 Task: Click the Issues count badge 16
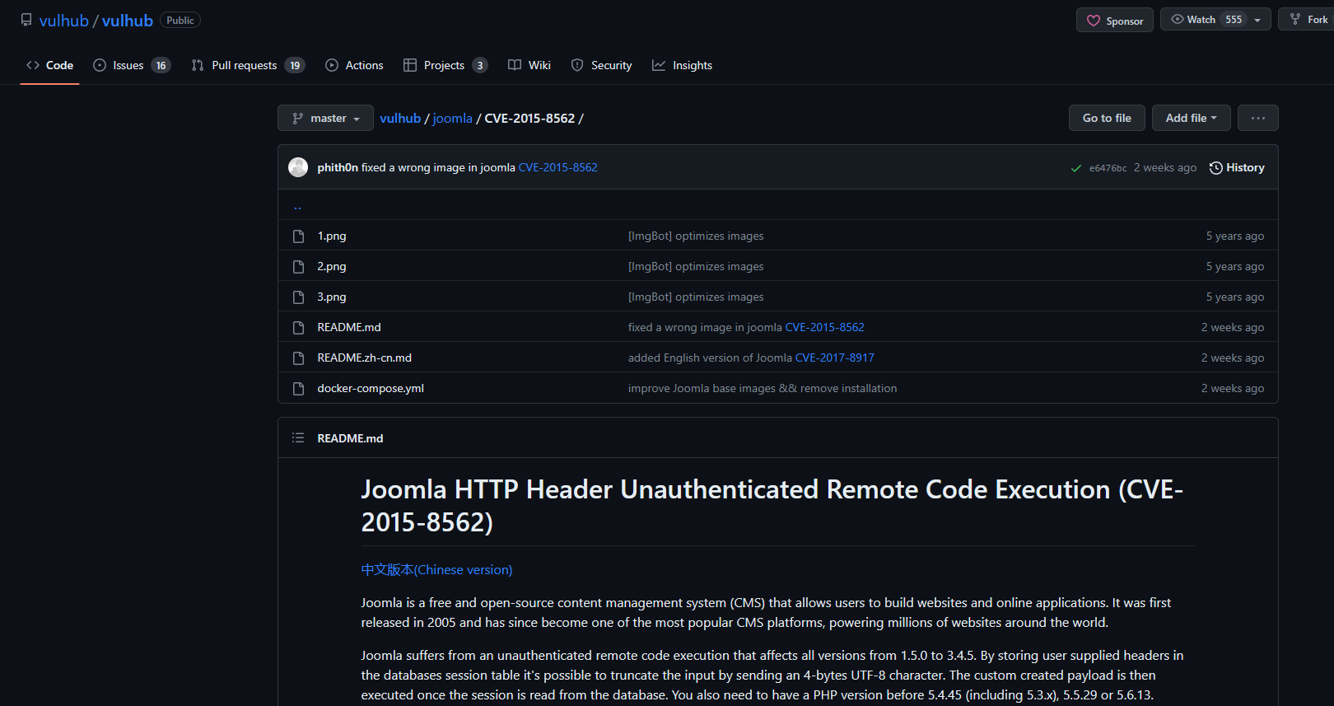tap(161, 65)
